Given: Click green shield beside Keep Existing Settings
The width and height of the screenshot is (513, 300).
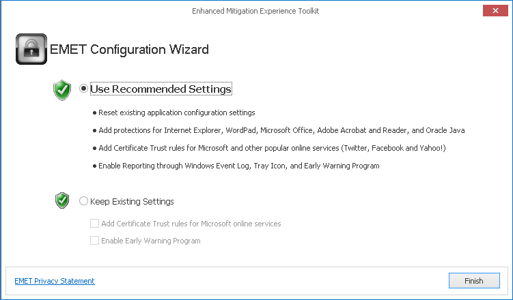Looking at the screenshot, I should pos(62,200).
